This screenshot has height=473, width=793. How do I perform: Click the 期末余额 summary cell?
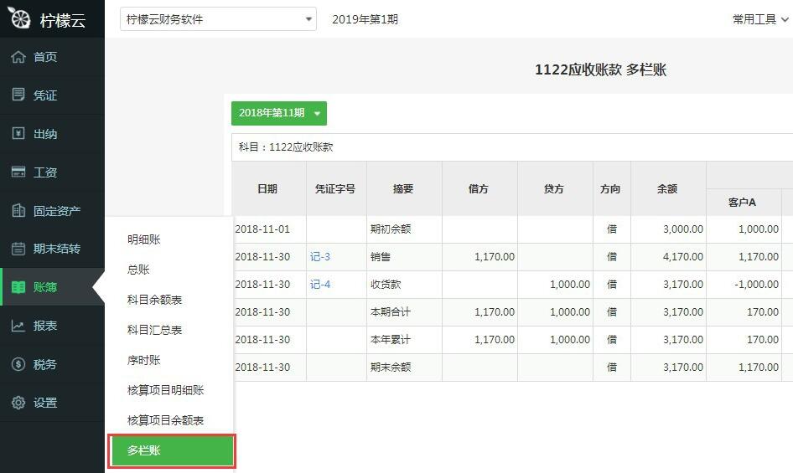click(x=404, y=367)
